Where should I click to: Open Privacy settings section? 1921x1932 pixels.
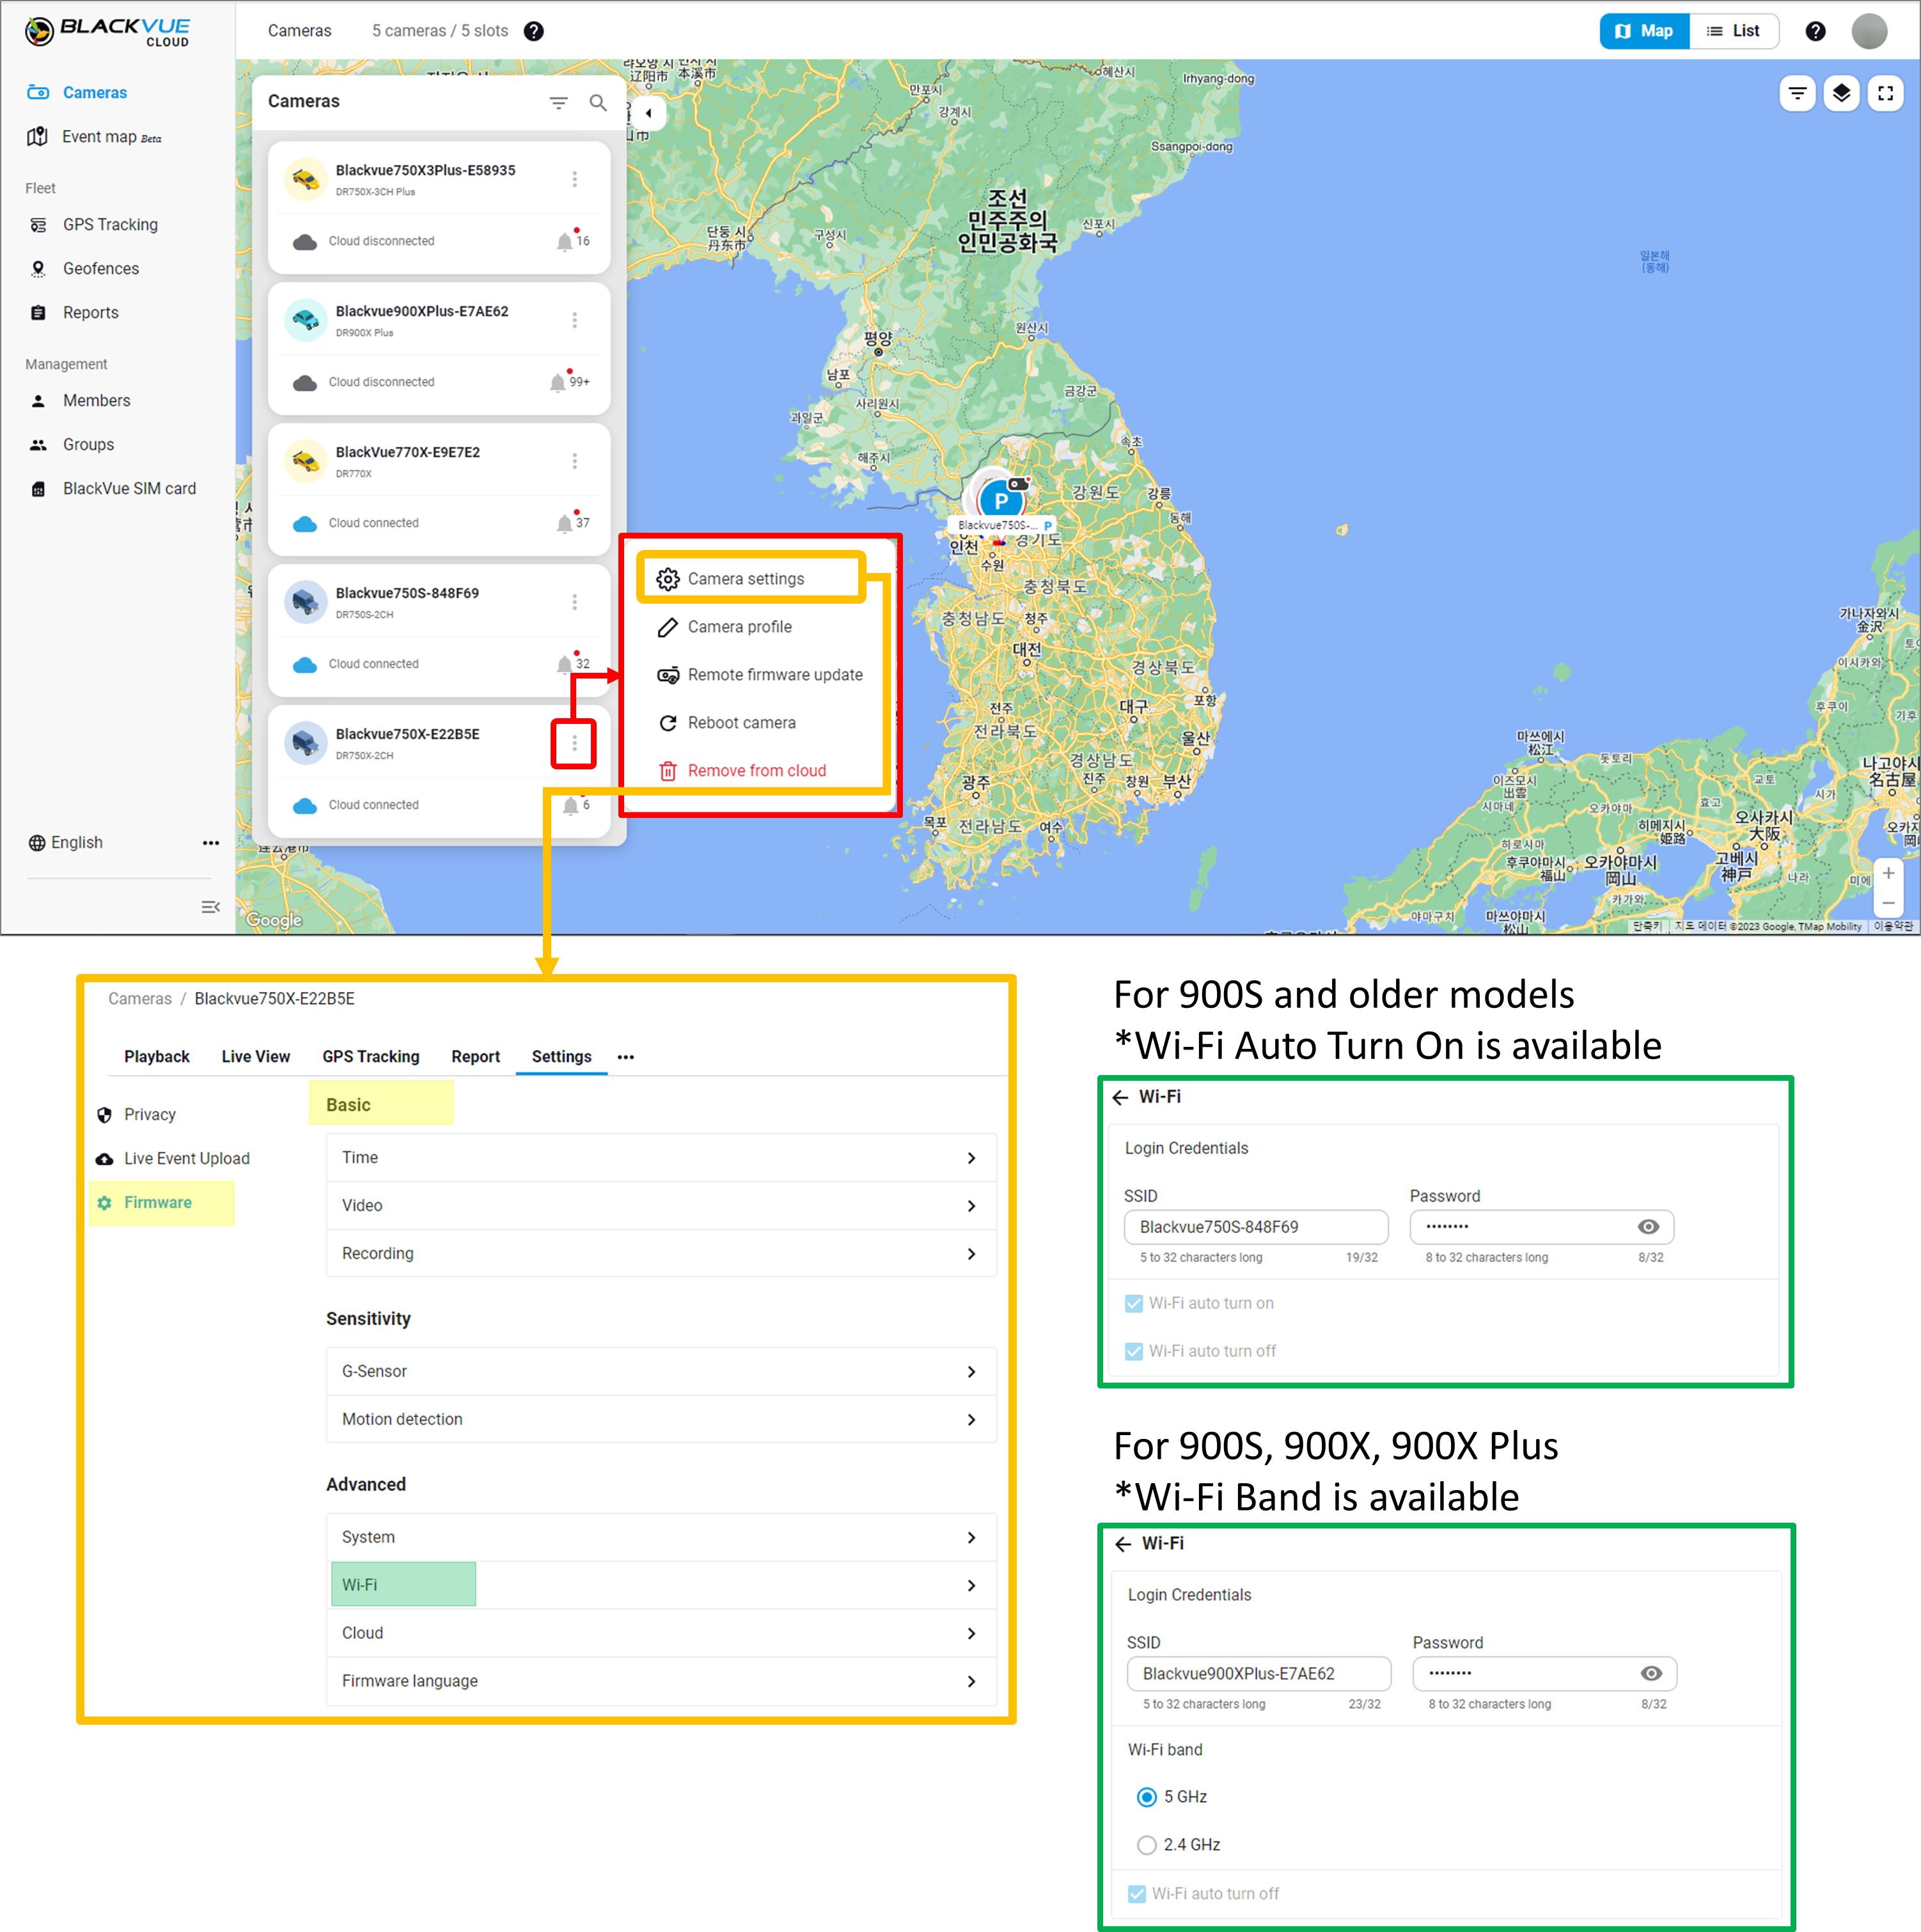tap(137, 1115)
